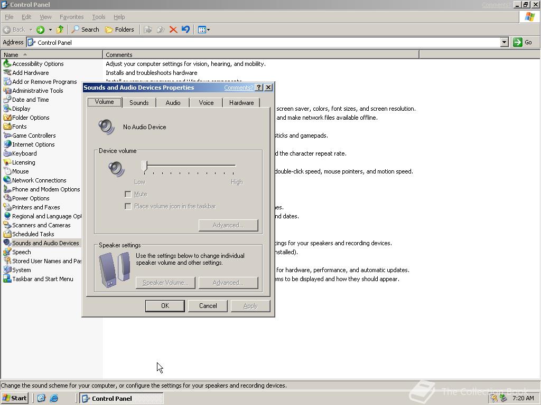Toggle Place volume icon in the taskbar
The height and width of the screenshot is (405, 541).
[128, 206]
